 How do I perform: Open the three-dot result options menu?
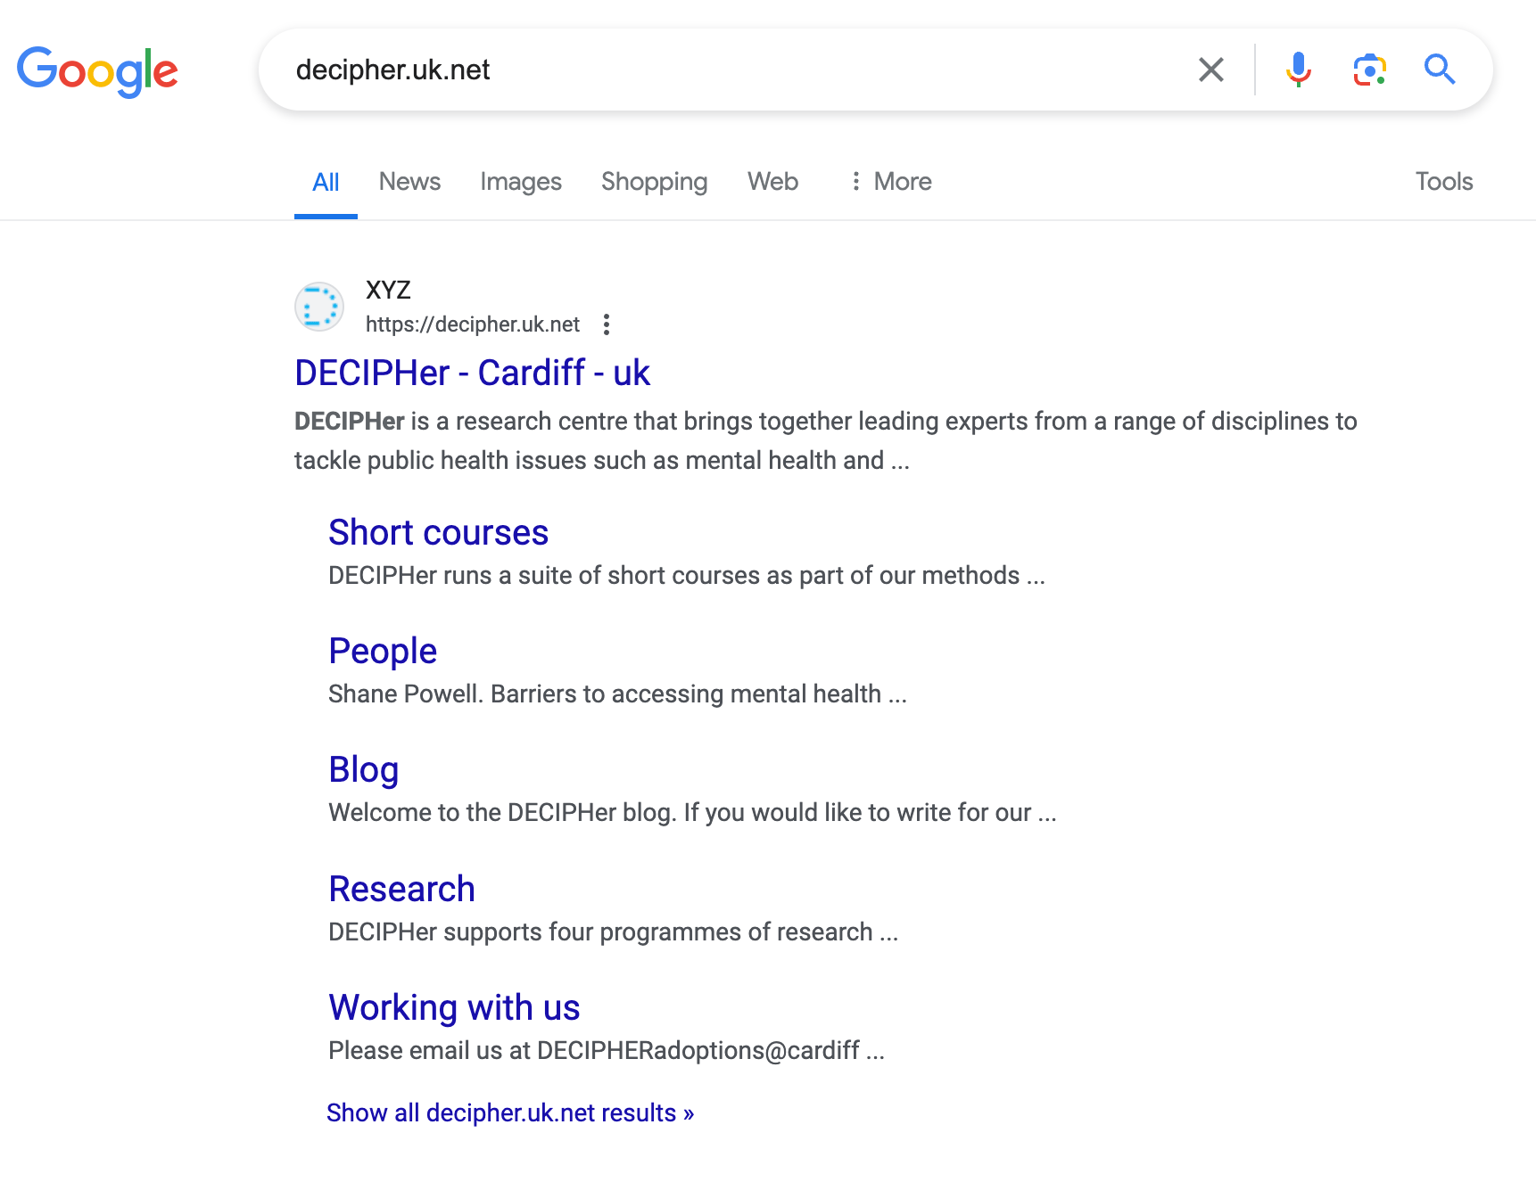click(607, 324)
